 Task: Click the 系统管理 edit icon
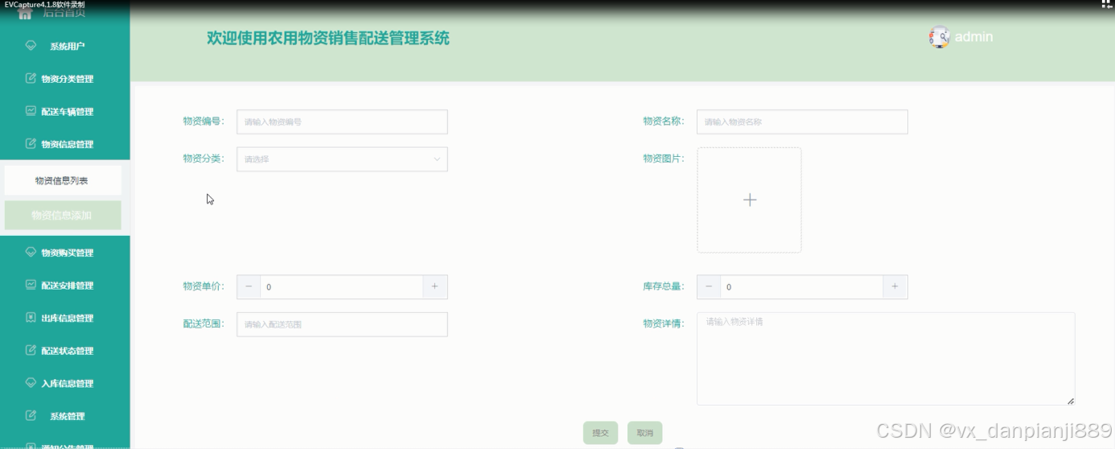[31, 415]
